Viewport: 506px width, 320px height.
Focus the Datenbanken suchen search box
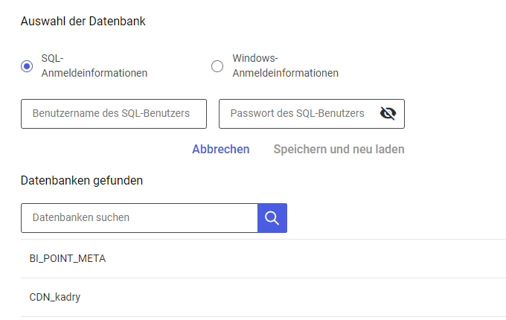[x=139, y=218]
